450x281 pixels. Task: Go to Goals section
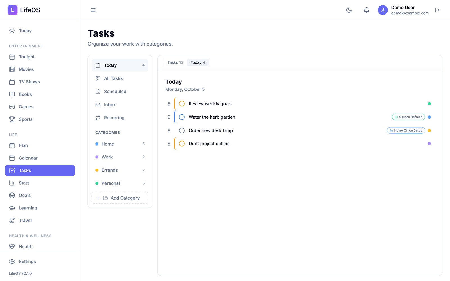(x=40, y=196)
